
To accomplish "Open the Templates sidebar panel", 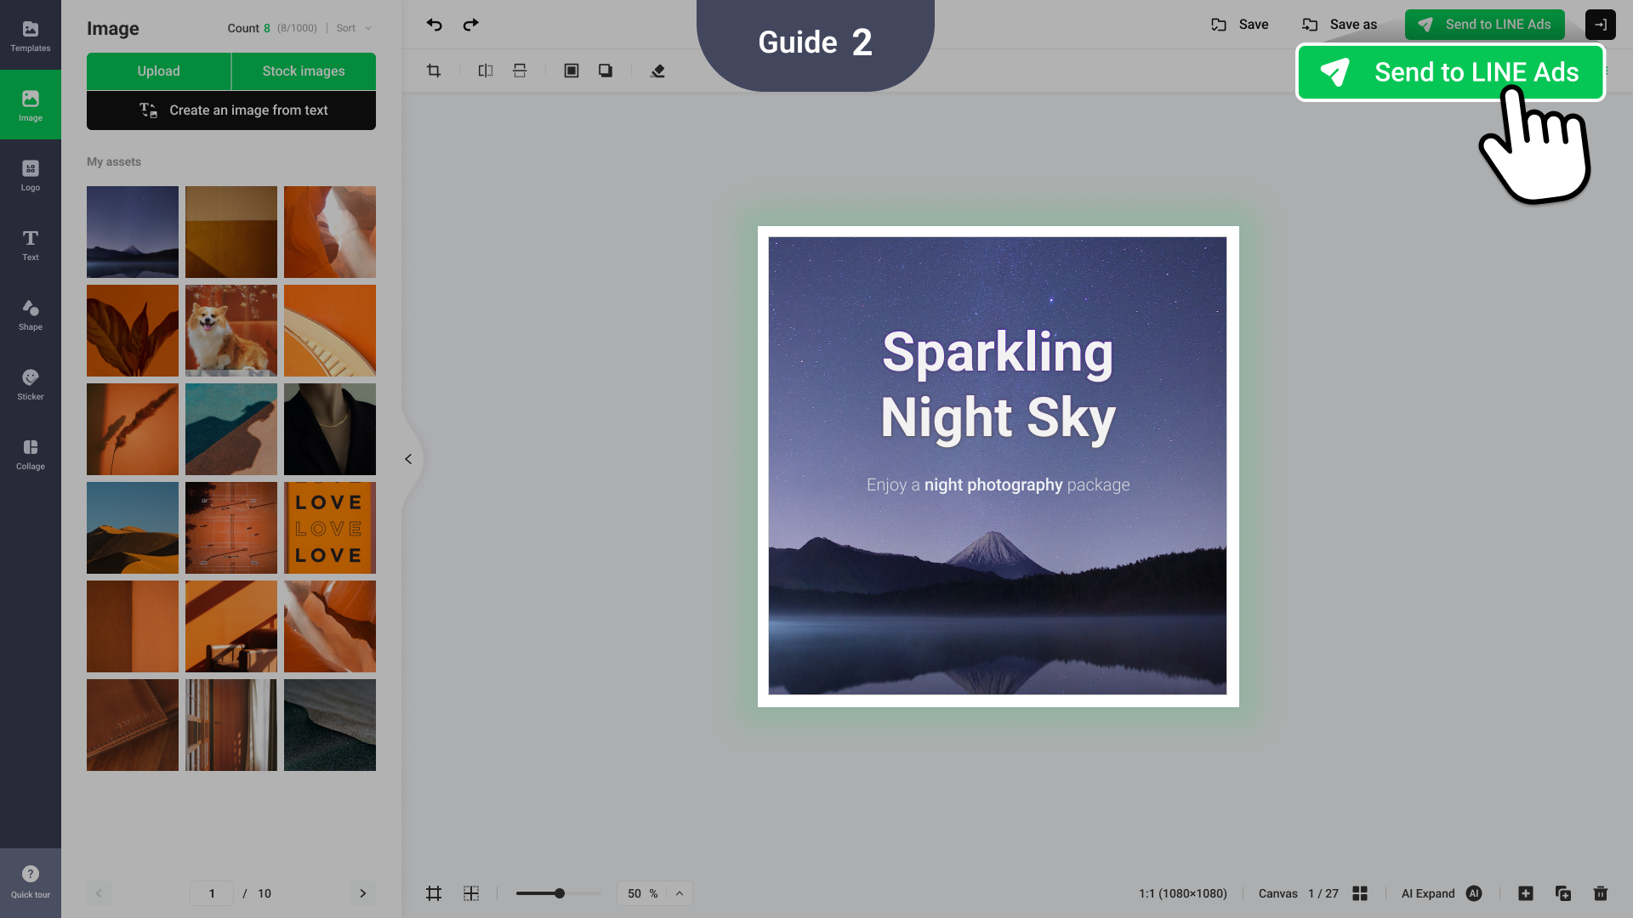I will [31, 35].
